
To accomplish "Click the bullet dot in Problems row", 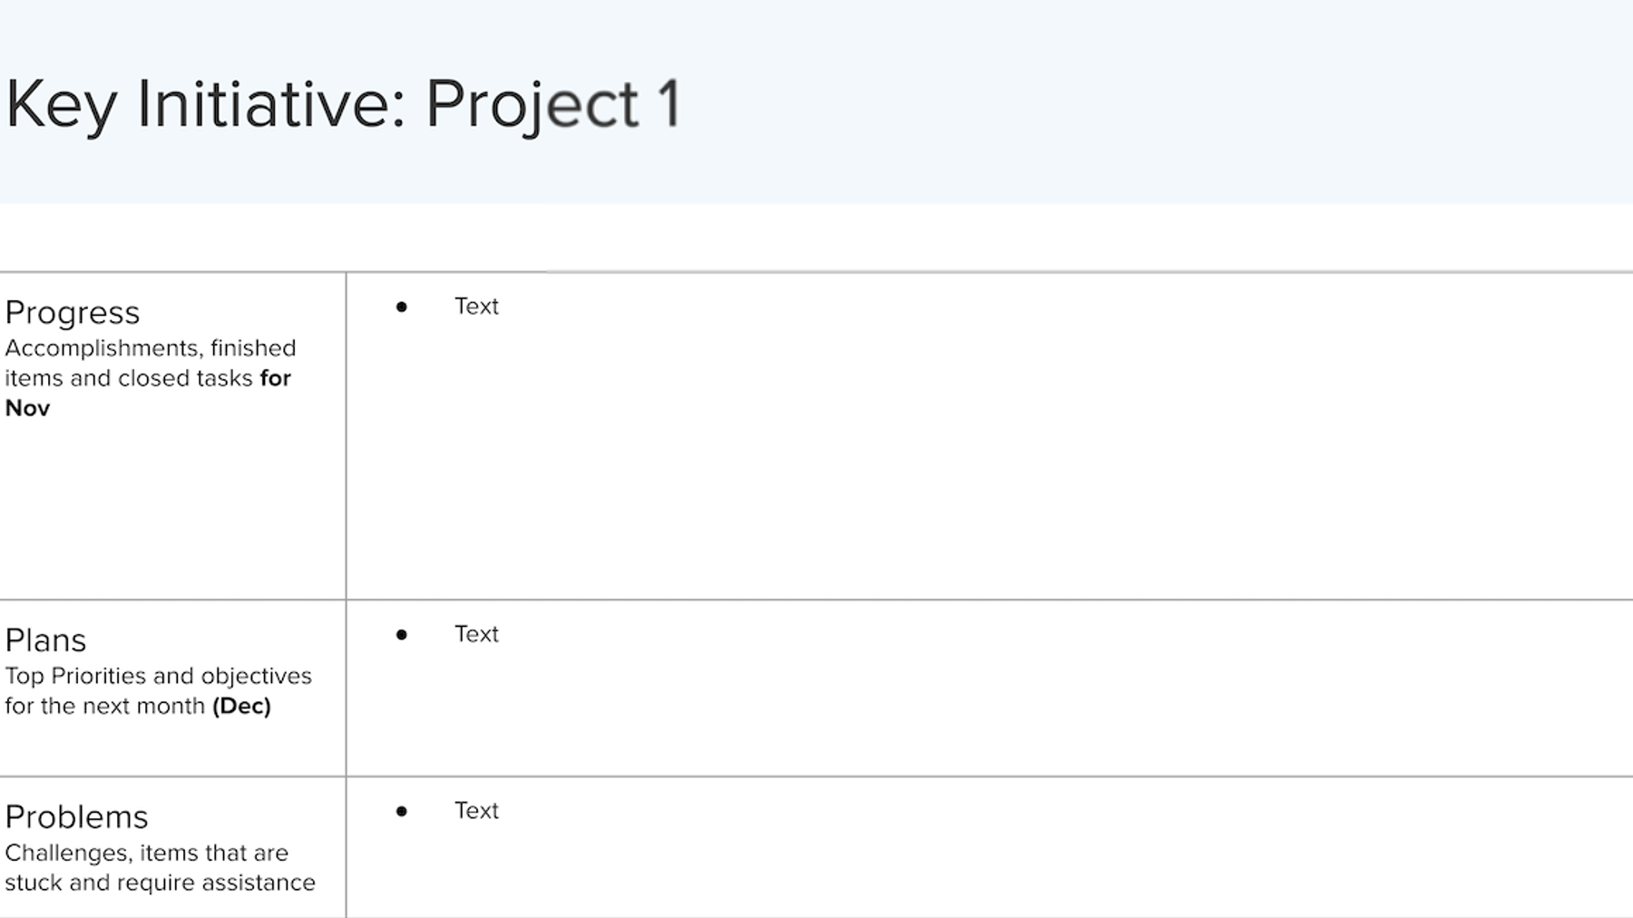I will tap(401, 811).
